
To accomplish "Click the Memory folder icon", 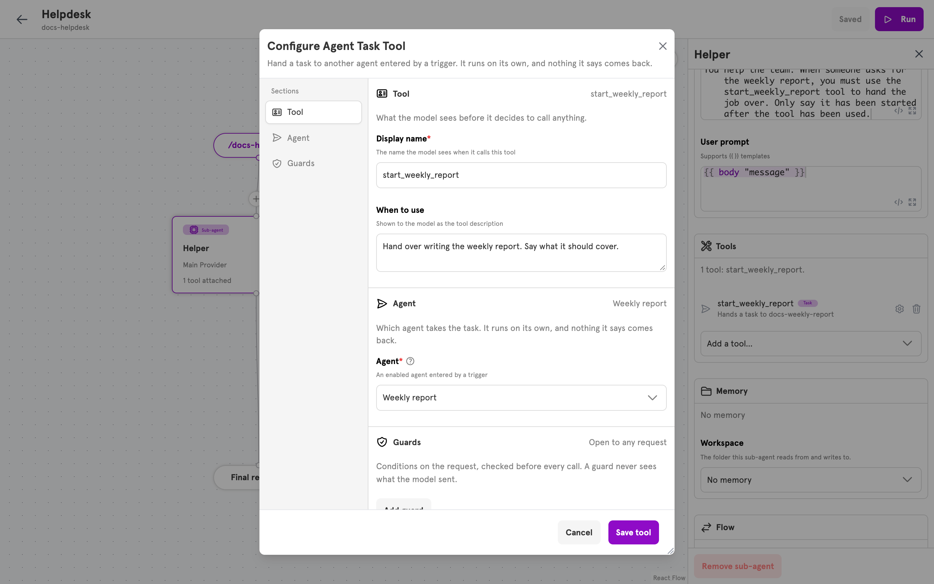I will [x=706, y=391].
